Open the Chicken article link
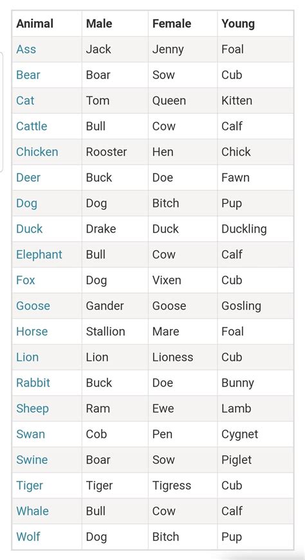The width and height of the screenshot is (305, 560). coord(37,152)
